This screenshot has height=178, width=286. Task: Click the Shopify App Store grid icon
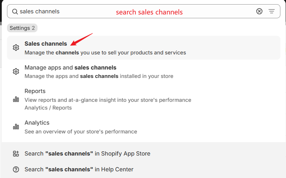[x=16, y=153]
